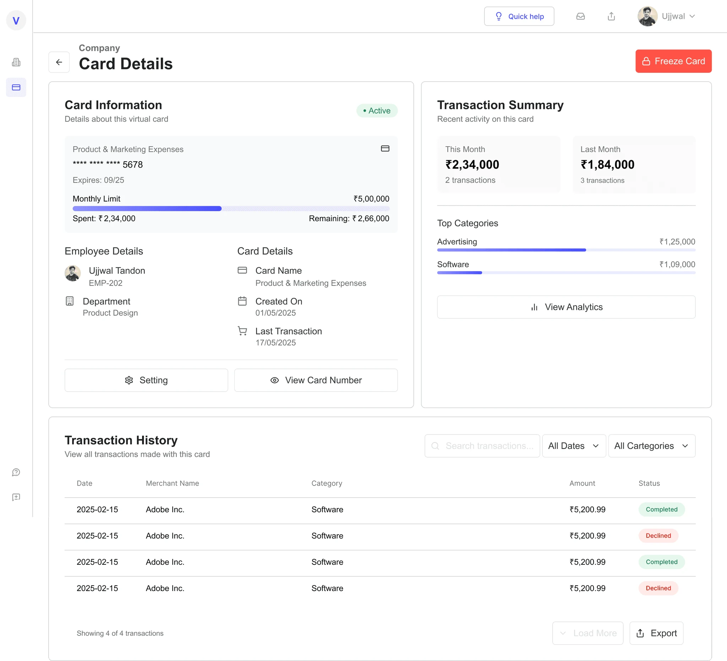The image size is (727, 661).
Task: Click Ujjwal Tandon's employee photo
Action: (72, 273)
